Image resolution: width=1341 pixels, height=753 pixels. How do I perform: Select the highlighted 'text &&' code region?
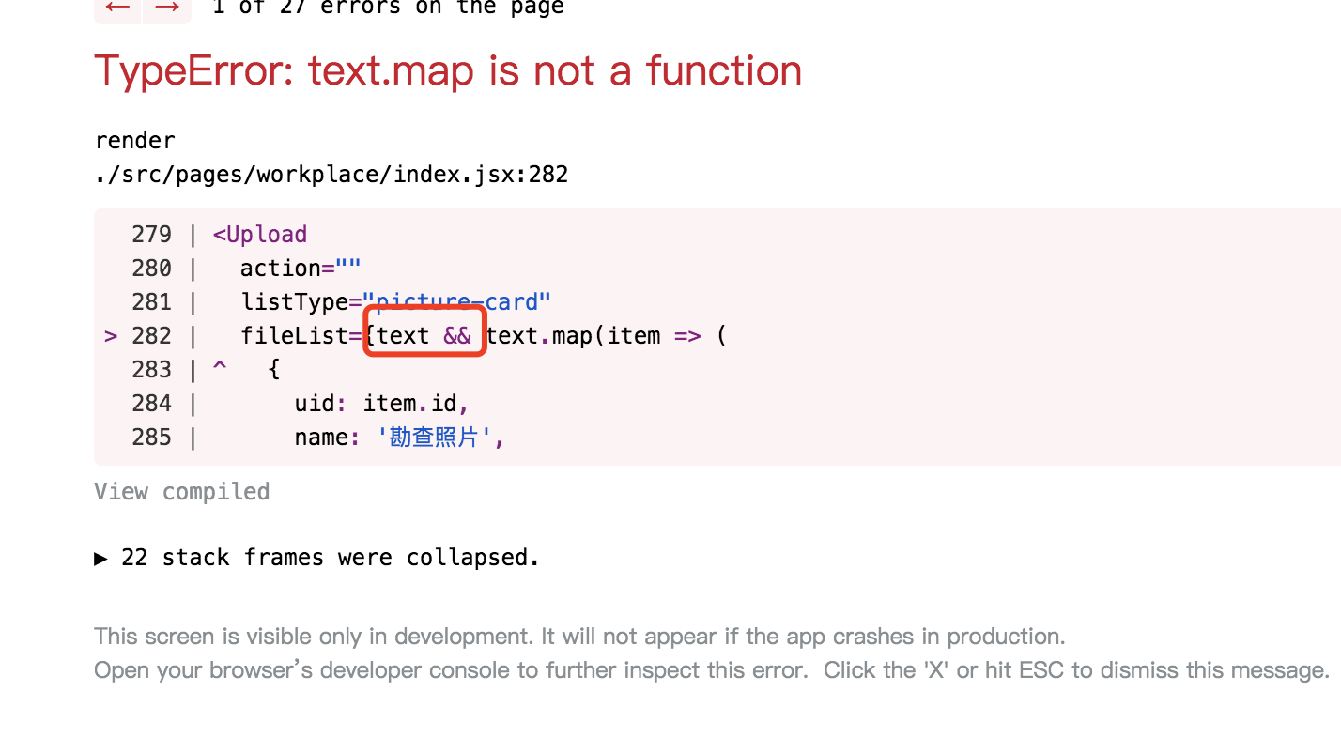point(424,333)
